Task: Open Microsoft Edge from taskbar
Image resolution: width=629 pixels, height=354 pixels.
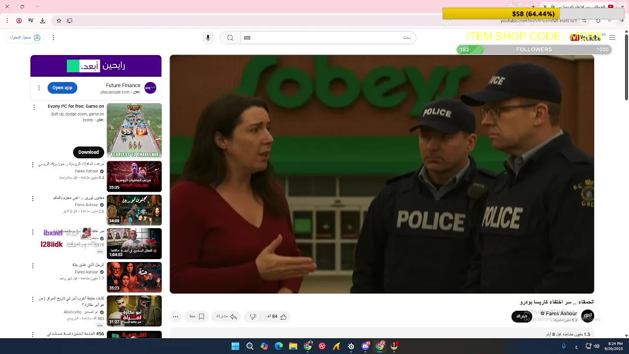Action: (279, 346)
